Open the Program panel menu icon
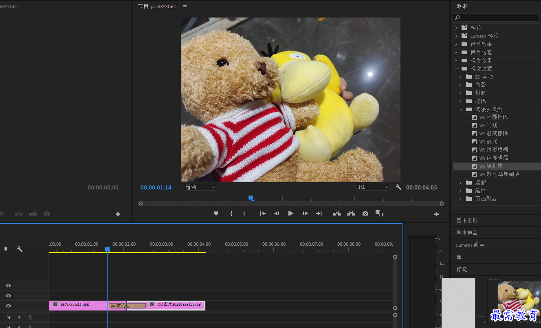 coord(185,7)
